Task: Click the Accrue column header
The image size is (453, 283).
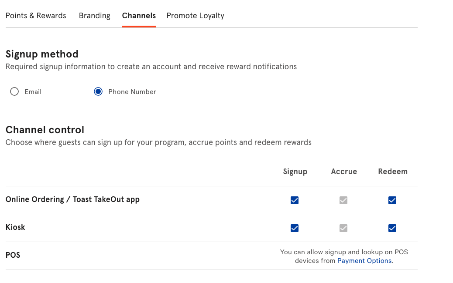Action: point(344,171)
